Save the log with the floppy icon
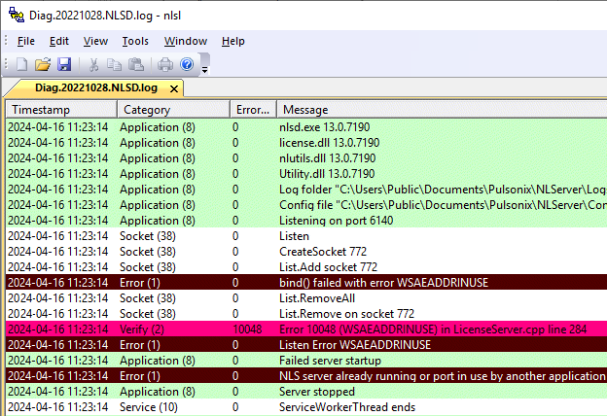Viewport: 607px width, 416px height. pos(64,64)
